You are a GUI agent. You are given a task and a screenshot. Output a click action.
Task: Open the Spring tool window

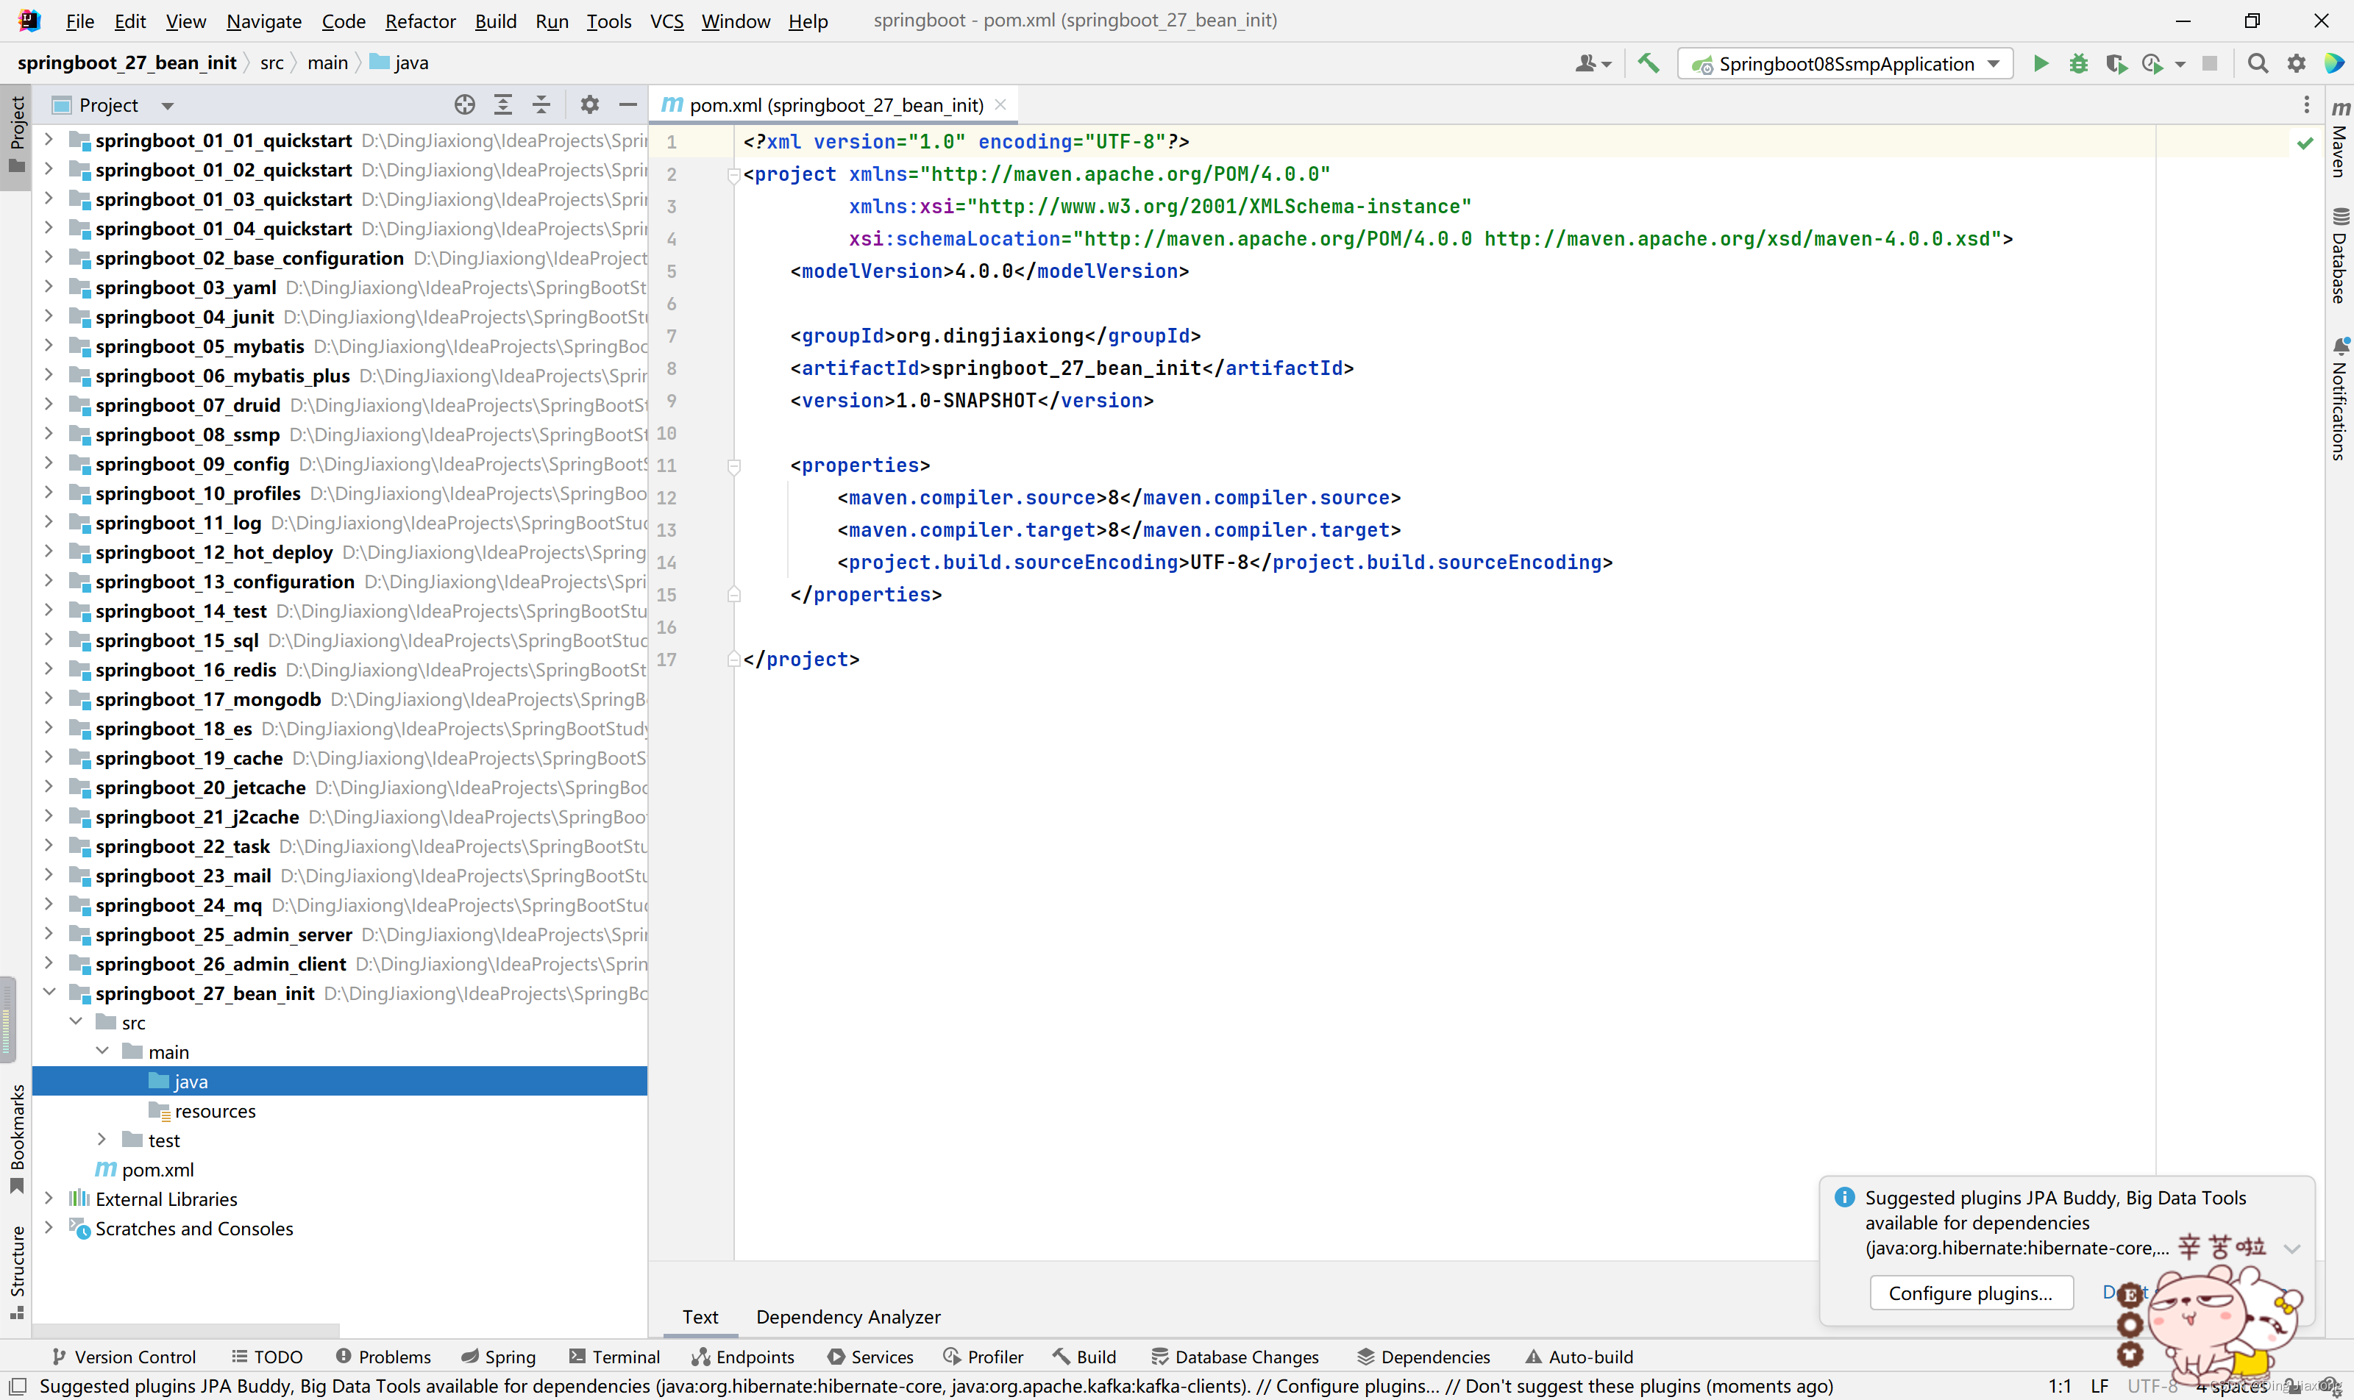498,1357
